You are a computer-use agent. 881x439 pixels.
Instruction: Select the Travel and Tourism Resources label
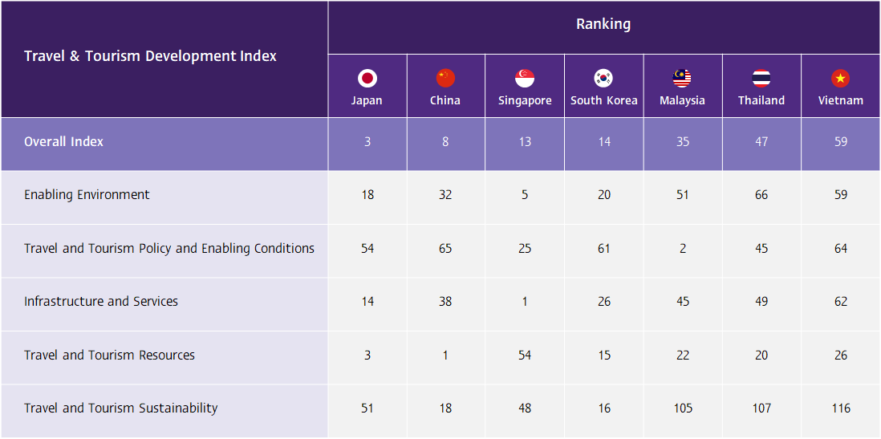tap(109, 356)
